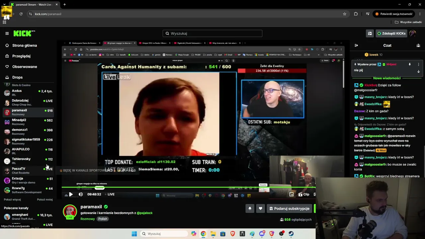Viewport: 425px width, 239px height.
Task: Jump to new messages via Nowe wiadomości
Action: [x=387, y=78]
